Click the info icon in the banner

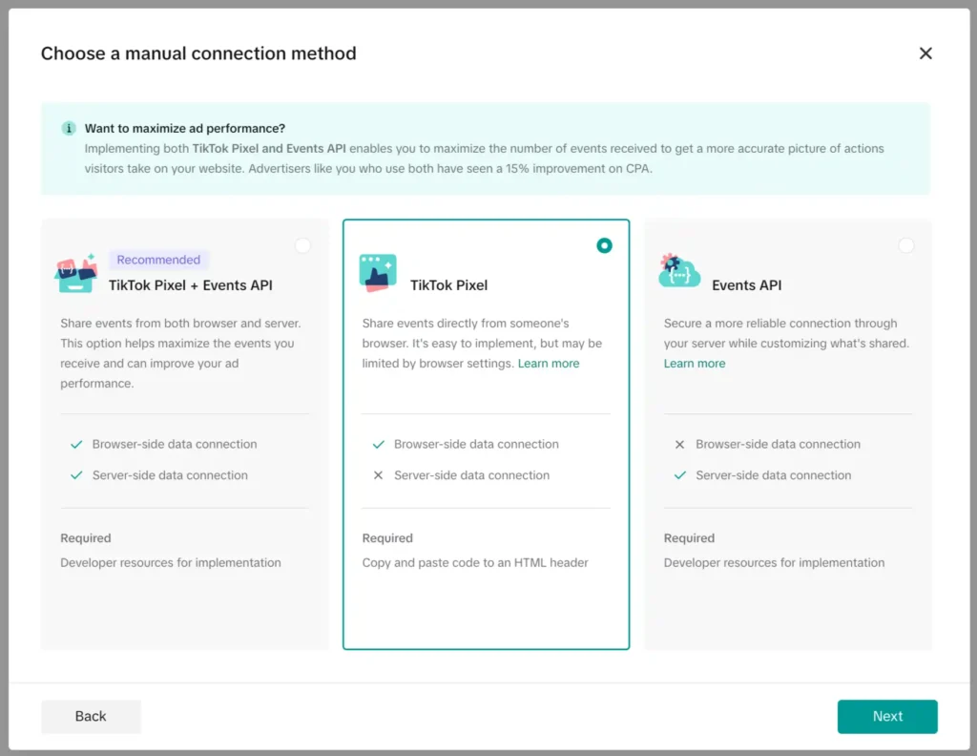click(69, 128)
